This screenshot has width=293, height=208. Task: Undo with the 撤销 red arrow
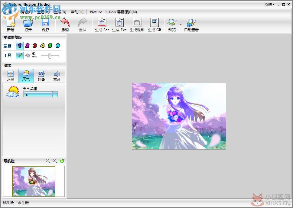[x=65, y=22]
